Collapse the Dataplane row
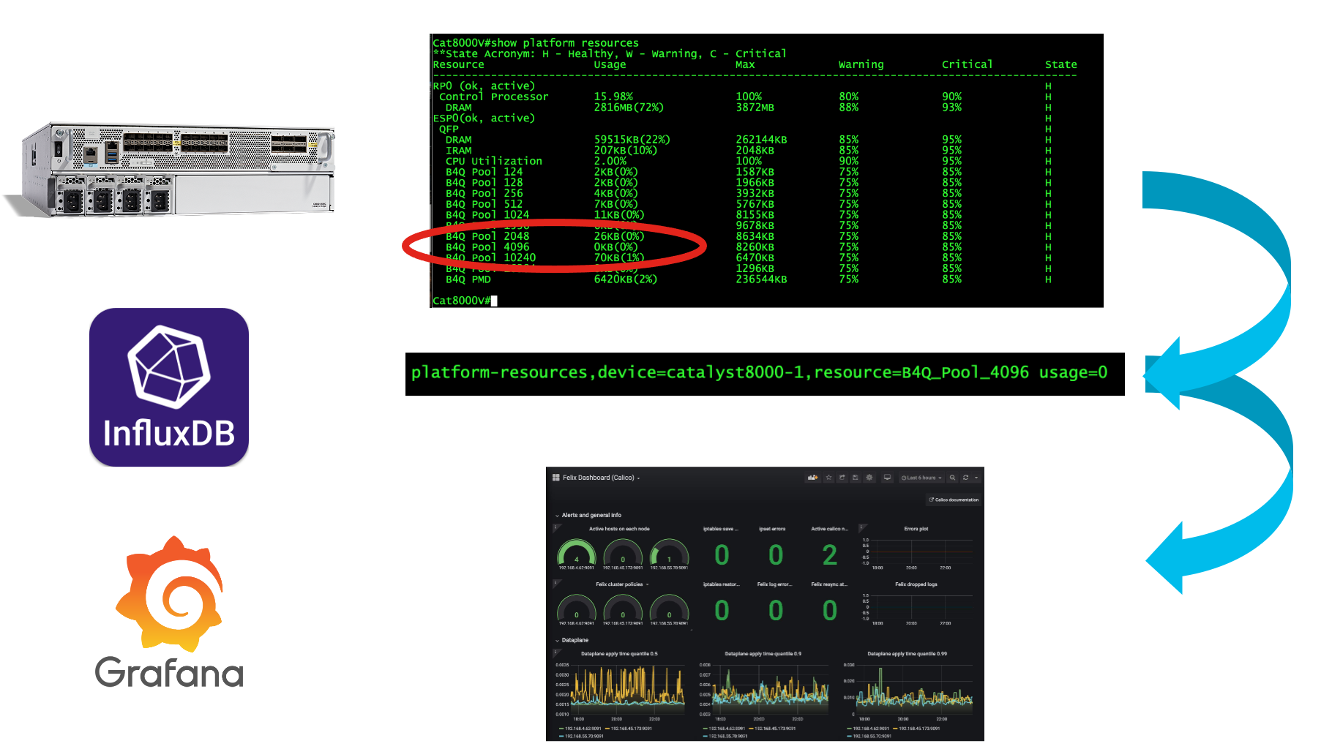Screen dimensions: 1332x749 (572, 640)
